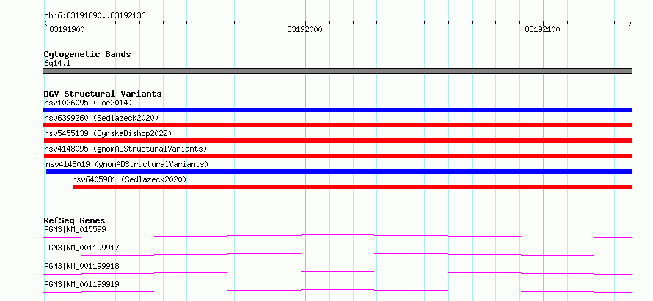Viewport: 653px width, 301px height.
Task: Click ruler position 83192100
Action: [x=543, y=29]
